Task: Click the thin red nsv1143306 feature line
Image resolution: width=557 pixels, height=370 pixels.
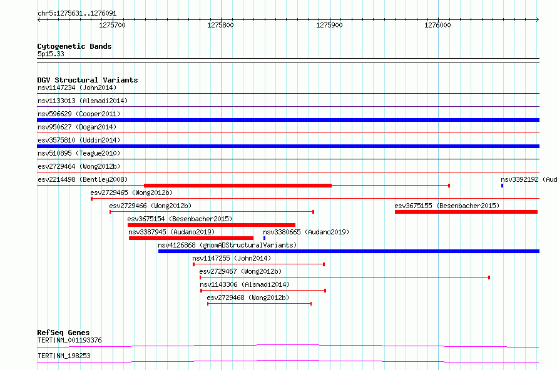Action: point(263,291)
